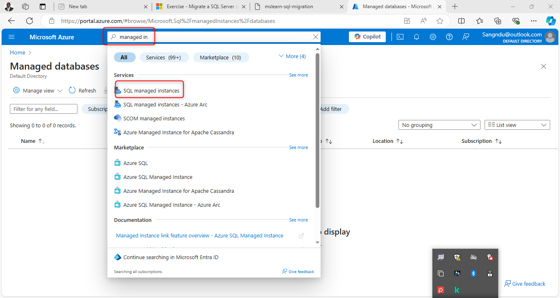The image size is (560, 298).
Task: Click the Filter for any field box
Action: (43, 109)
